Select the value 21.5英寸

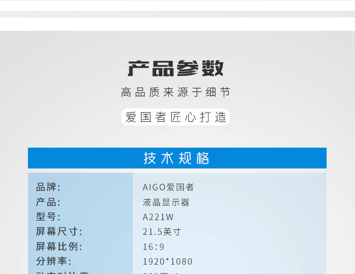click(162, 232)
